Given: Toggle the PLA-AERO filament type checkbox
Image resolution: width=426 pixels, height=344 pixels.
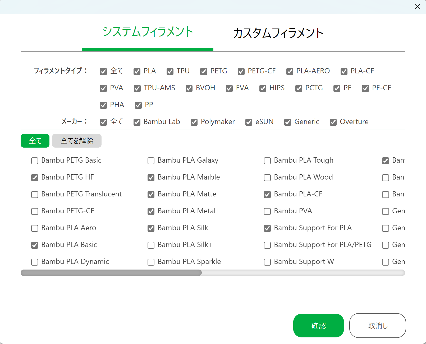Looking at the screenshot, I should point(290,71).
